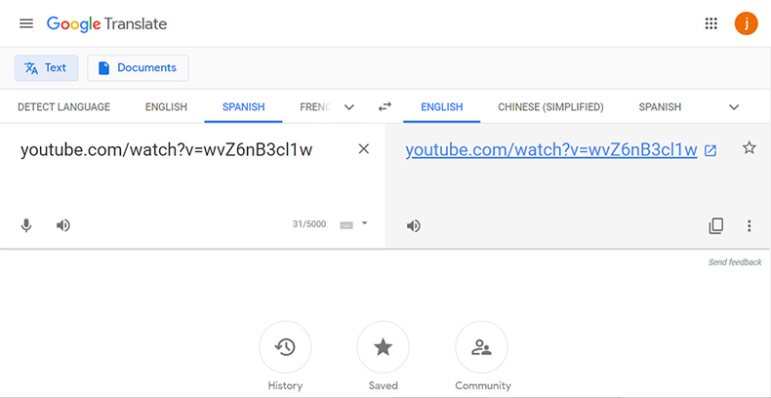This screenshot has height=398, width=771.
Task: Switch to Documents translation mode
Action: (138, 68)
